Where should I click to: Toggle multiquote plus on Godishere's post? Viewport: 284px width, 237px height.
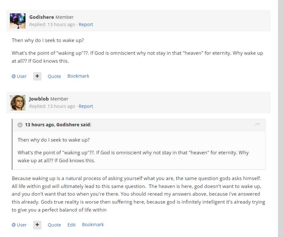pyautogui.click(x=37, y=76)
